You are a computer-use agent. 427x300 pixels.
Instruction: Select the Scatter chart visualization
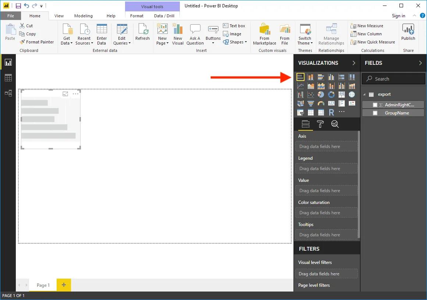tap(310, 95)
